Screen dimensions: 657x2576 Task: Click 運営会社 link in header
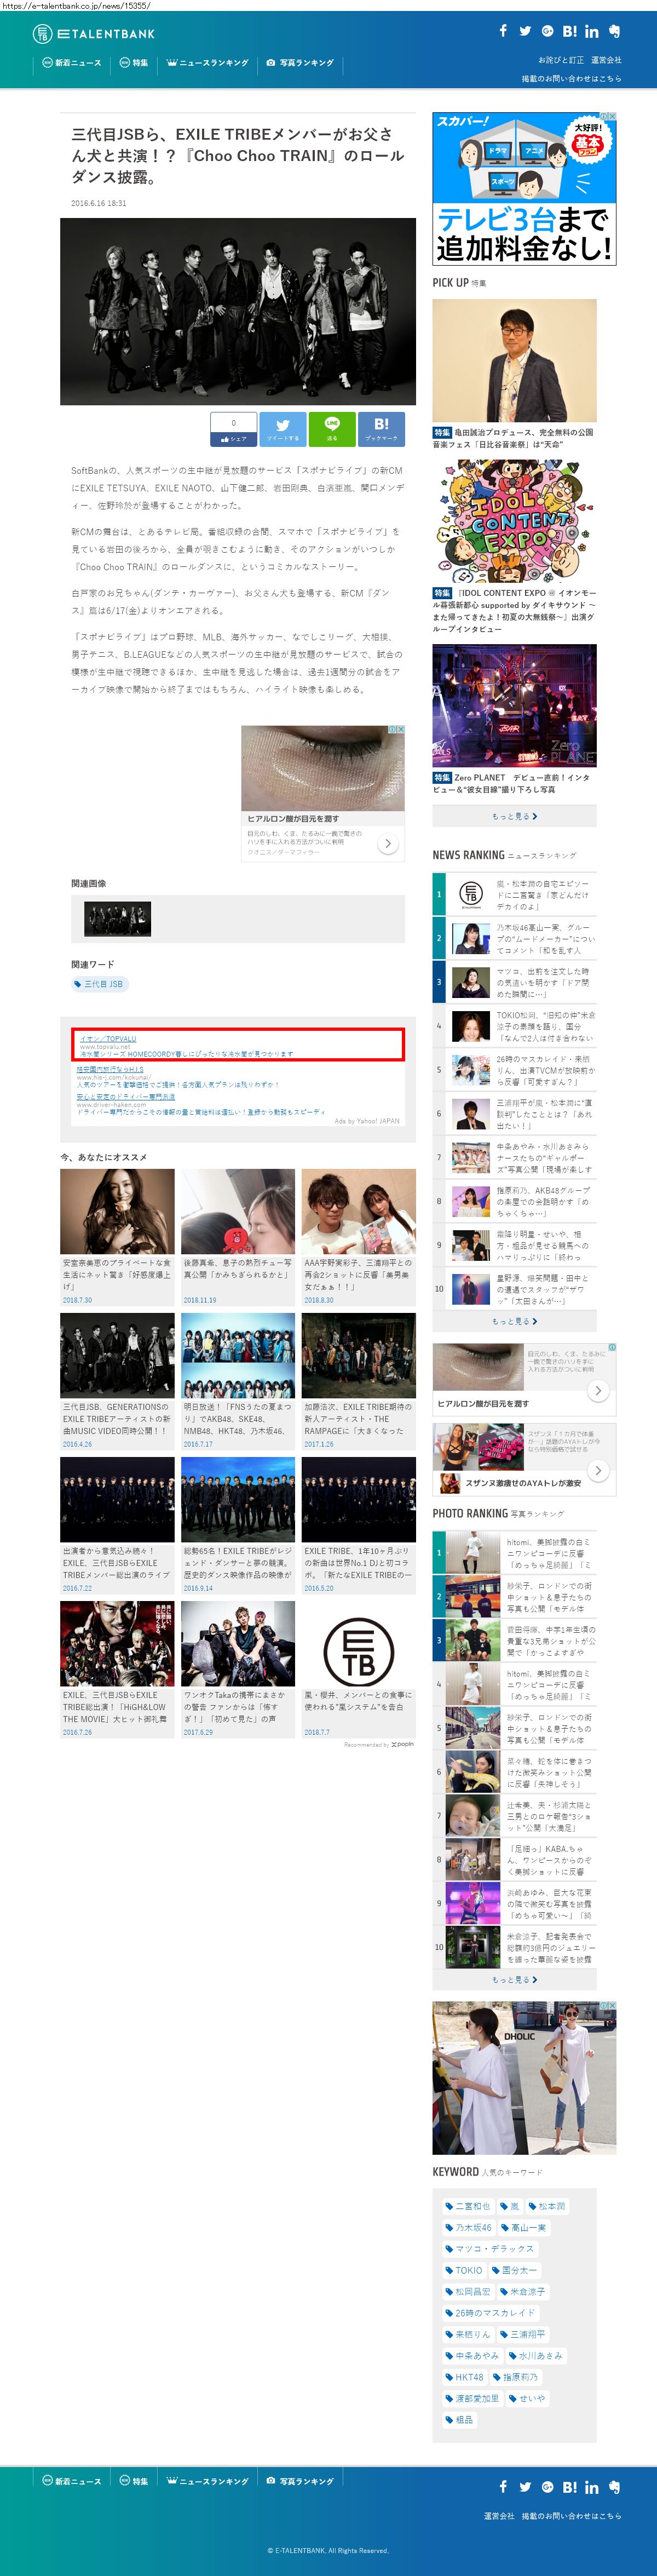coord(606,60)
